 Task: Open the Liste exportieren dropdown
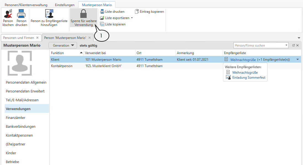[x=132, y=18]
